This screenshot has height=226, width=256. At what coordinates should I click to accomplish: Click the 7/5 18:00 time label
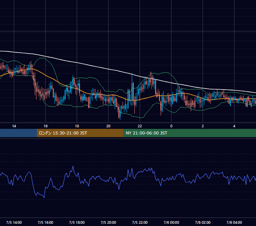coord(77,222)
